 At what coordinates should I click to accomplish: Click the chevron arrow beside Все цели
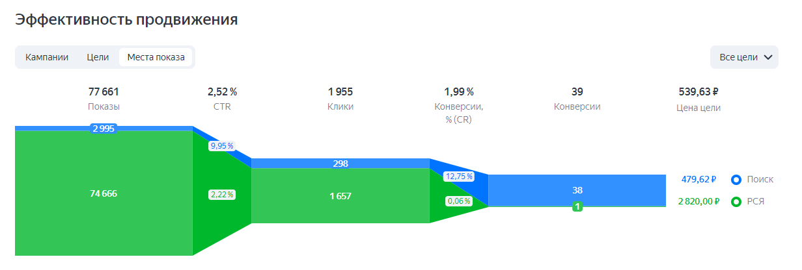pyautogui.click(x=767, y=57)
